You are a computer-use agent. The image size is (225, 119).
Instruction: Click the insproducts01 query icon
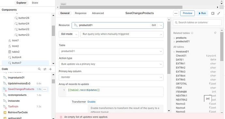point(5,77)
